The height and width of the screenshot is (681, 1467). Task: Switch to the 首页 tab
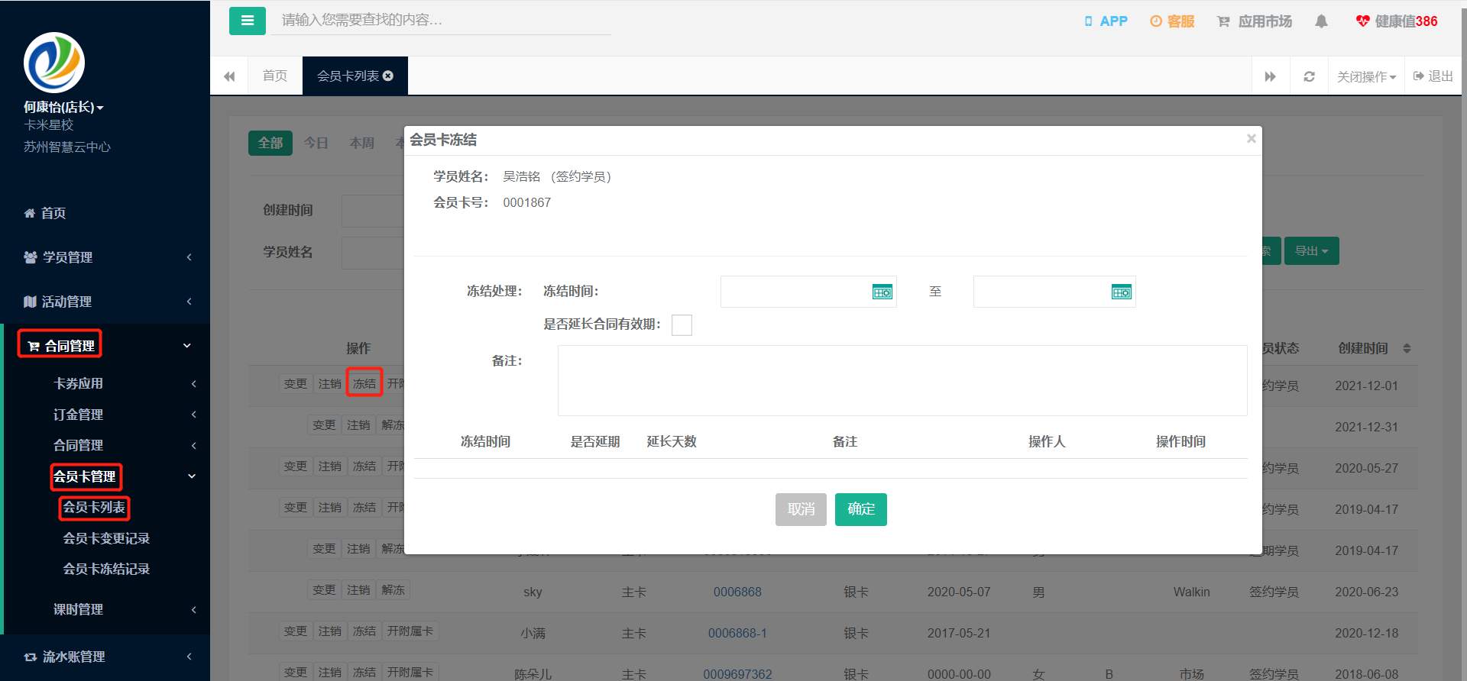click(275, 76)
